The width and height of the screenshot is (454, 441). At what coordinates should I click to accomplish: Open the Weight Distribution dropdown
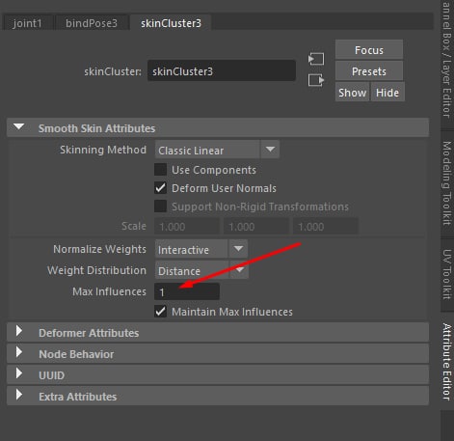[201, 270]
